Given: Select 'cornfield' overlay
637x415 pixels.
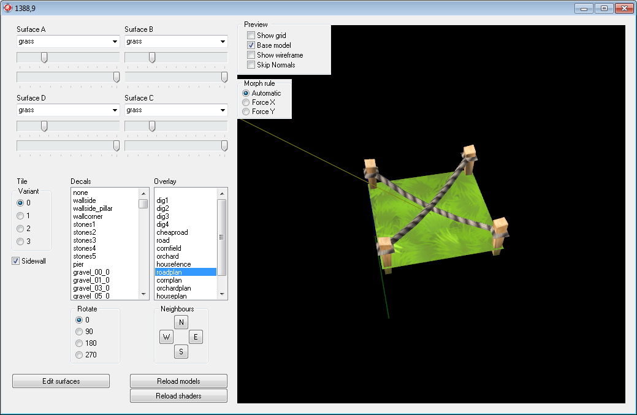Looking at the screenshot, I should 186,248.
